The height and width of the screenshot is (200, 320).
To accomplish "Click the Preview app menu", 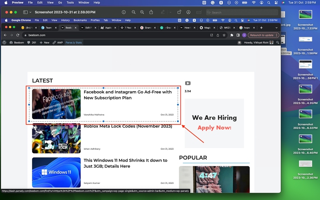I will pyautogui.click(x=17, y=3).
